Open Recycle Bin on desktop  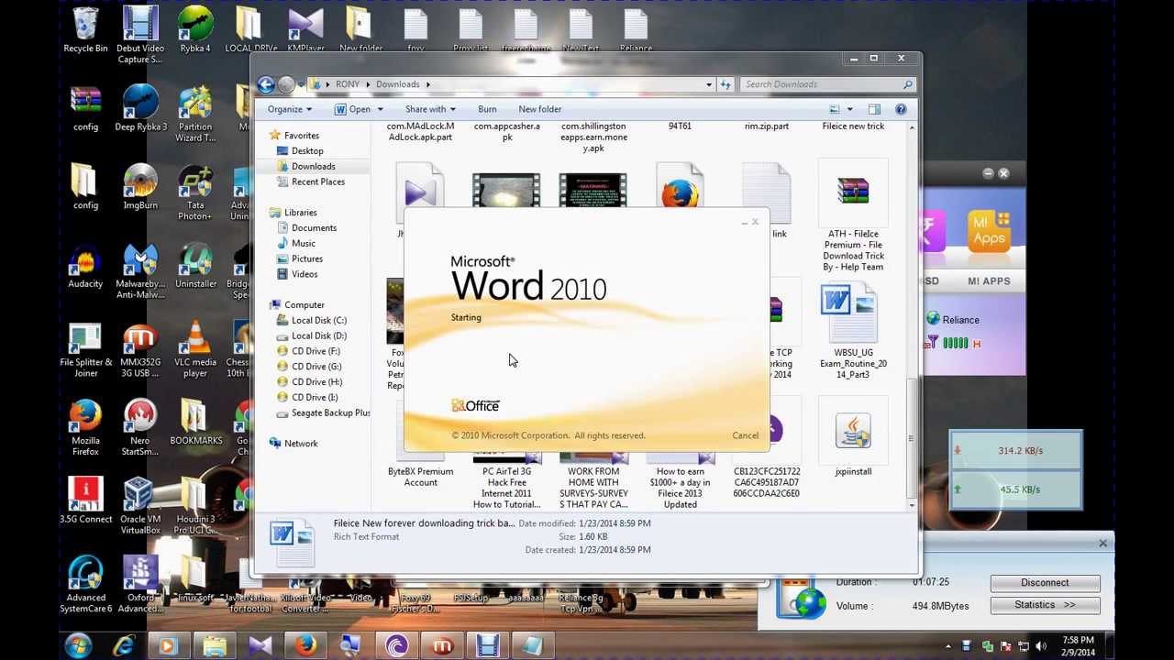tap(85, 30)
